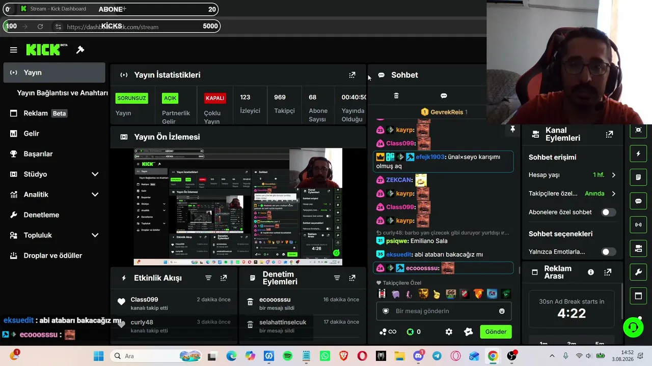Click psiqwe username in chat

397,241
